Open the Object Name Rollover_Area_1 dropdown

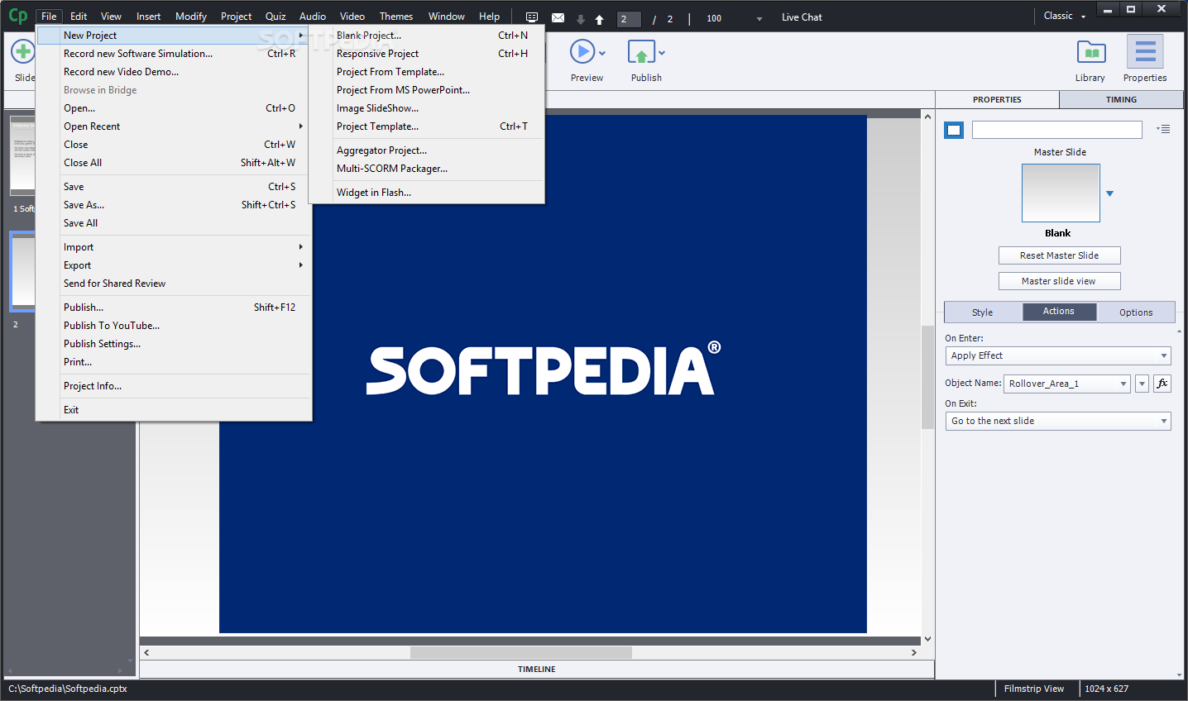coord(1066,384)
